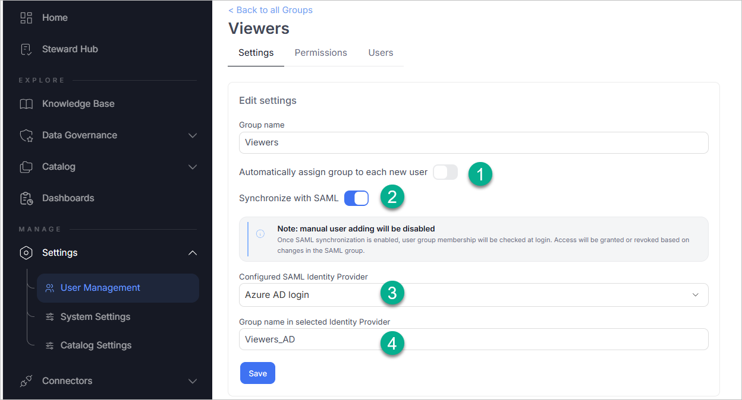742x400 pixels.
Task: Expand the Catalog menu chevron
Action: pos(193,167)
